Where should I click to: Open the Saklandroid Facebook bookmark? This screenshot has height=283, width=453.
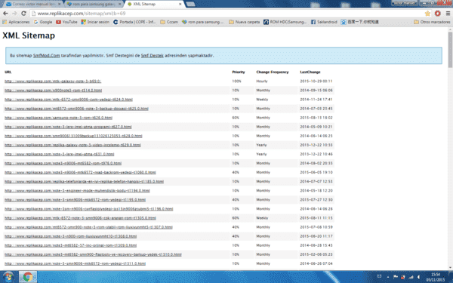pyautogui.click(x=324, y=22)
